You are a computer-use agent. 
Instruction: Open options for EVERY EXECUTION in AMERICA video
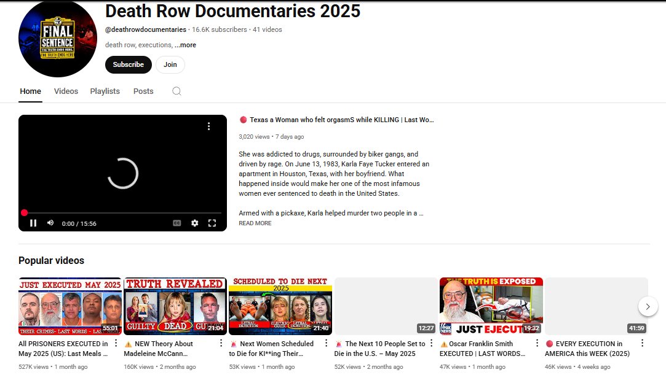[642, 343]
